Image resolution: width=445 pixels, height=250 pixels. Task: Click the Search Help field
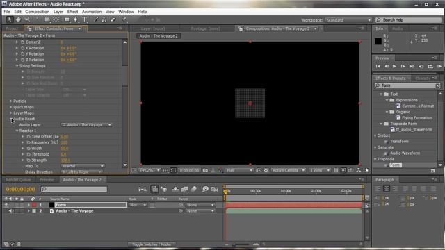point(408,20)
